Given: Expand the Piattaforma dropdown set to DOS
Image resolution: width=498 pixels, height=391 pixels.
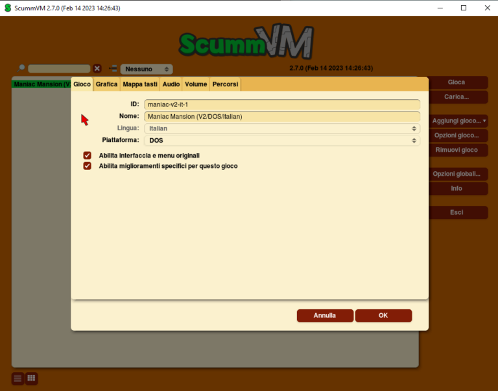Looking at the screenshot, I should pyautogui.click(x=282, y=140).
